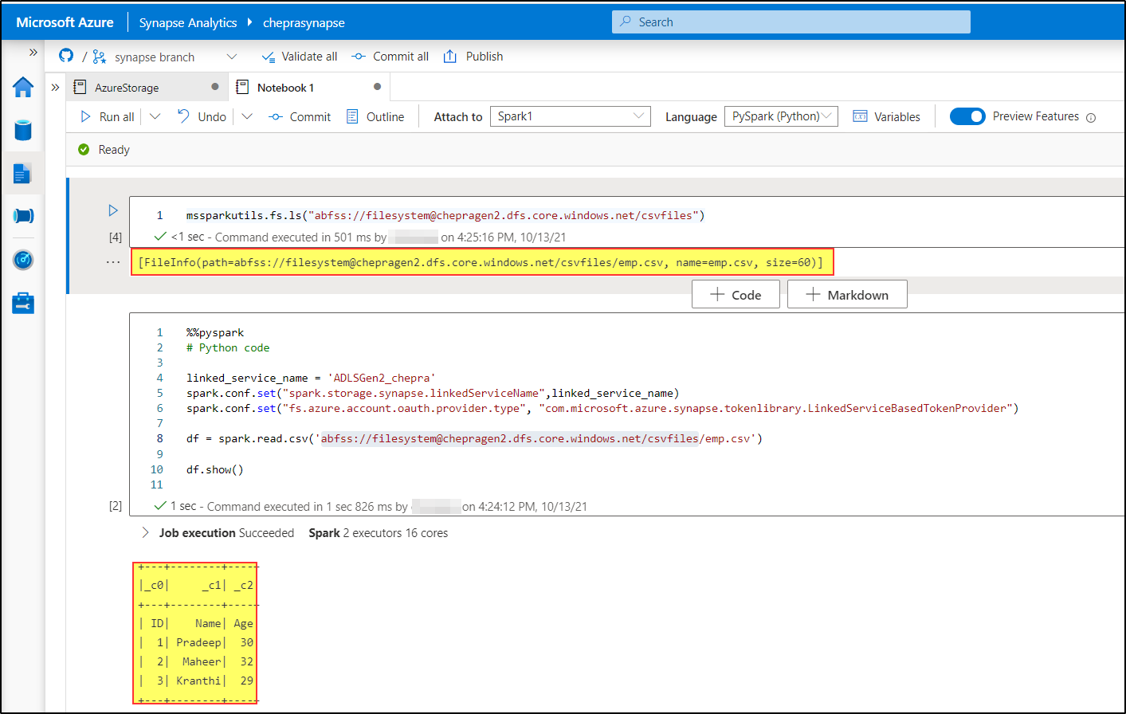
Task: Open the Develop hub document icon
Action: (23, 173)
